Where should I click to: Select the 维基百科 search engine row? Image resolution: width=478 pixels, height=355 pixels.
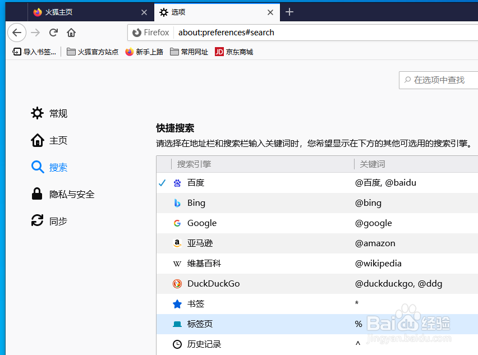[x=317, y=263]
